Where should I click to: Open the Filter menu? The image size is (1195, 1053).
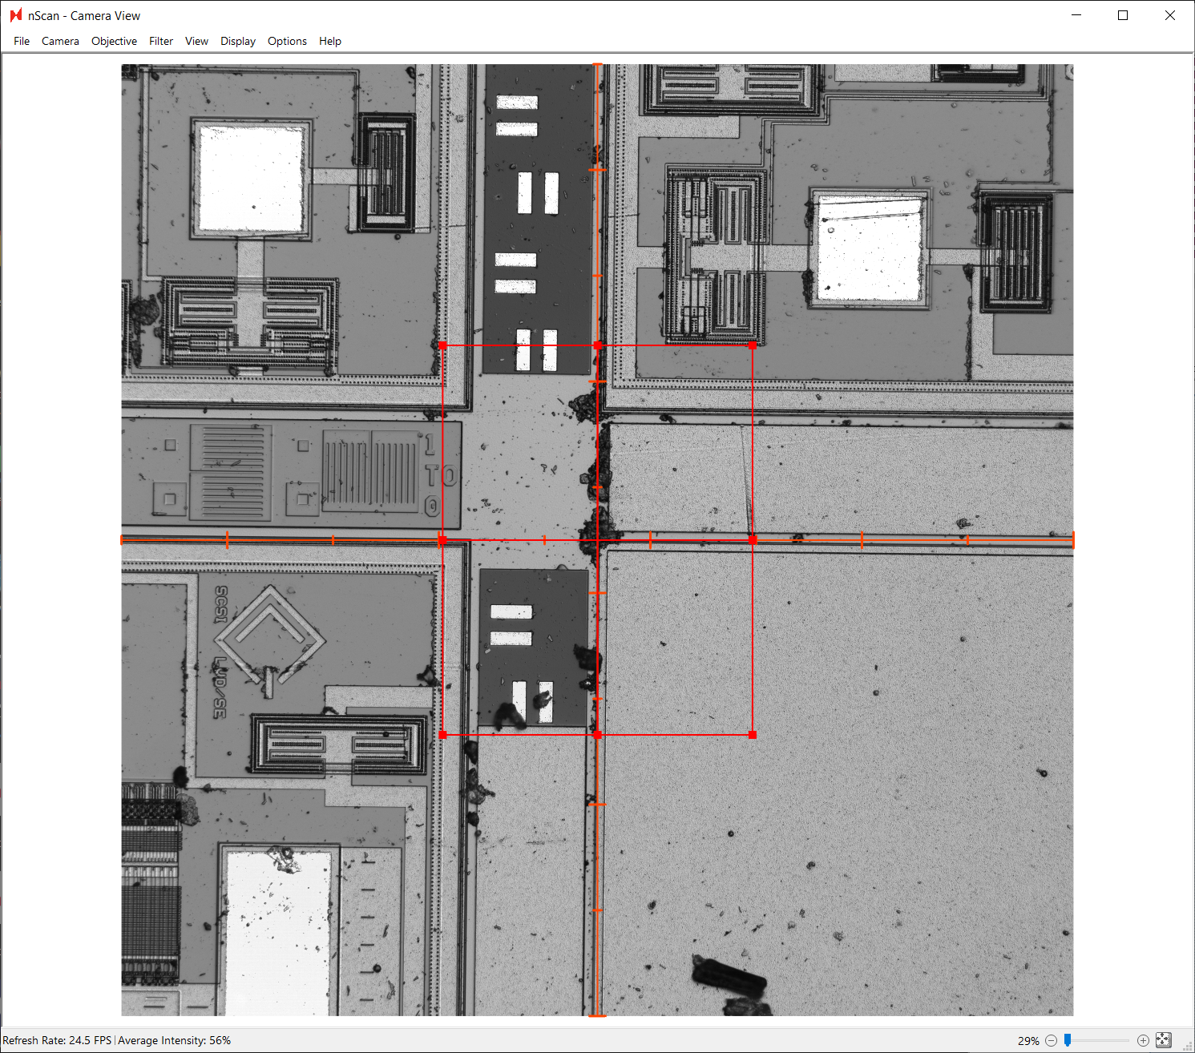click(161, 41)
